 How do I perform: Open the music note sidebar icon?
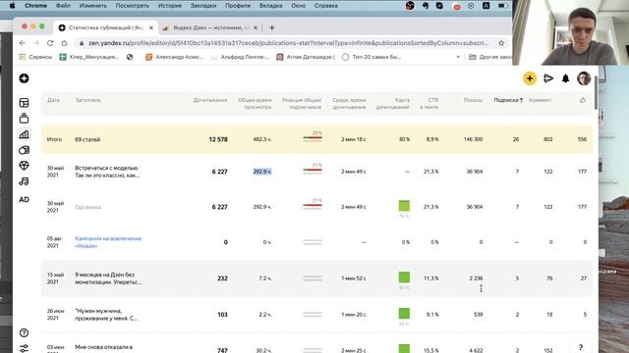click(24, 181)
